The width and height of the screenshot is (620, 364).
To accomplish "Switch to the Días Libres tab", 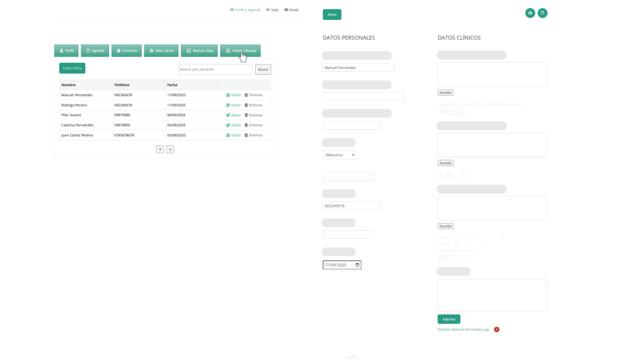I will point(161,51).
